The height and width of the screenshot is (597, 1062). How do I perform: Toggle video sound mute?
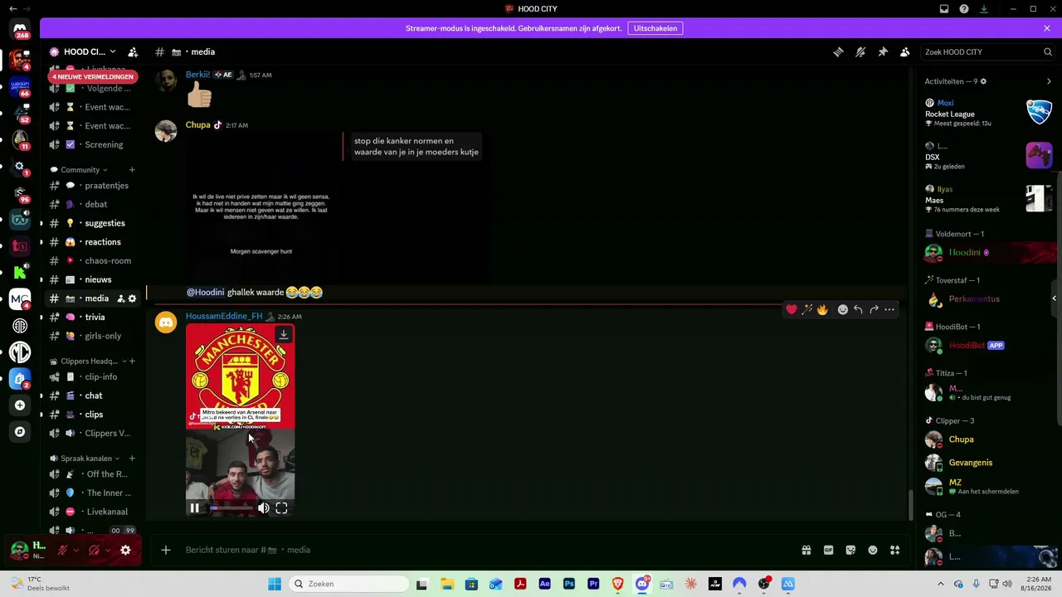pyautogui.click(x=263, y=508)
